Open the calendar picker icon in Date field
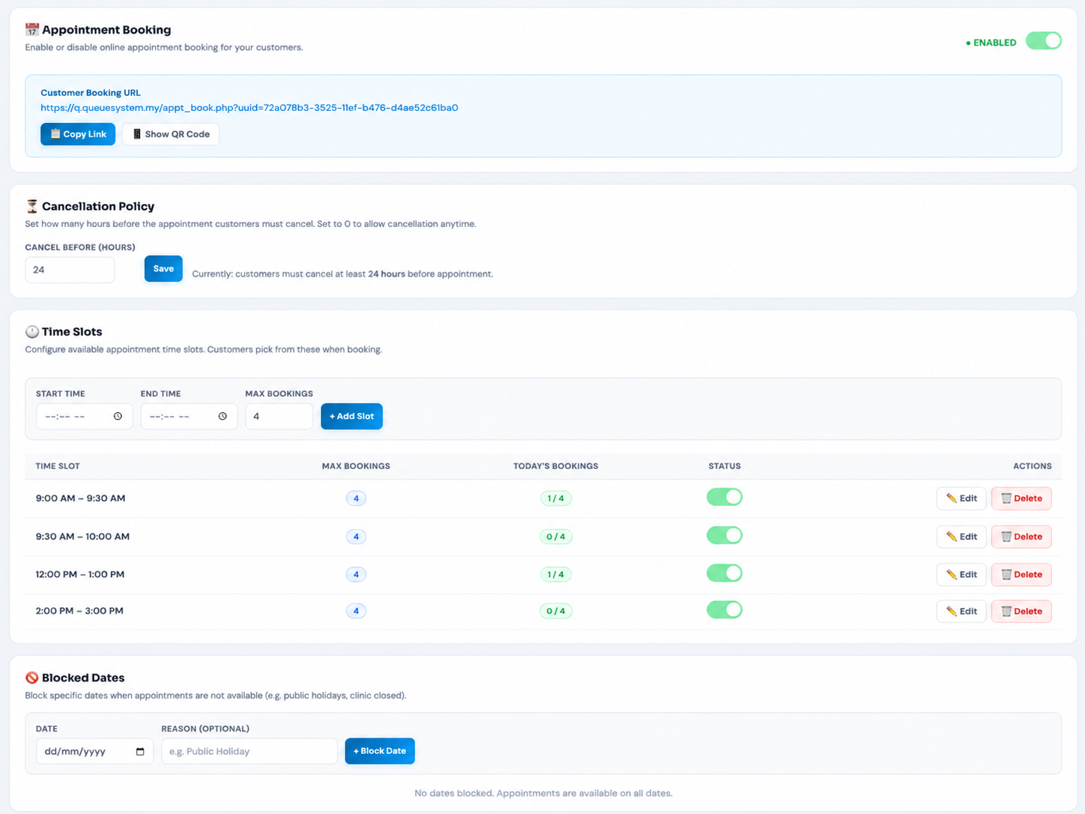This screenshot has width=1085, height=814. 140,751
